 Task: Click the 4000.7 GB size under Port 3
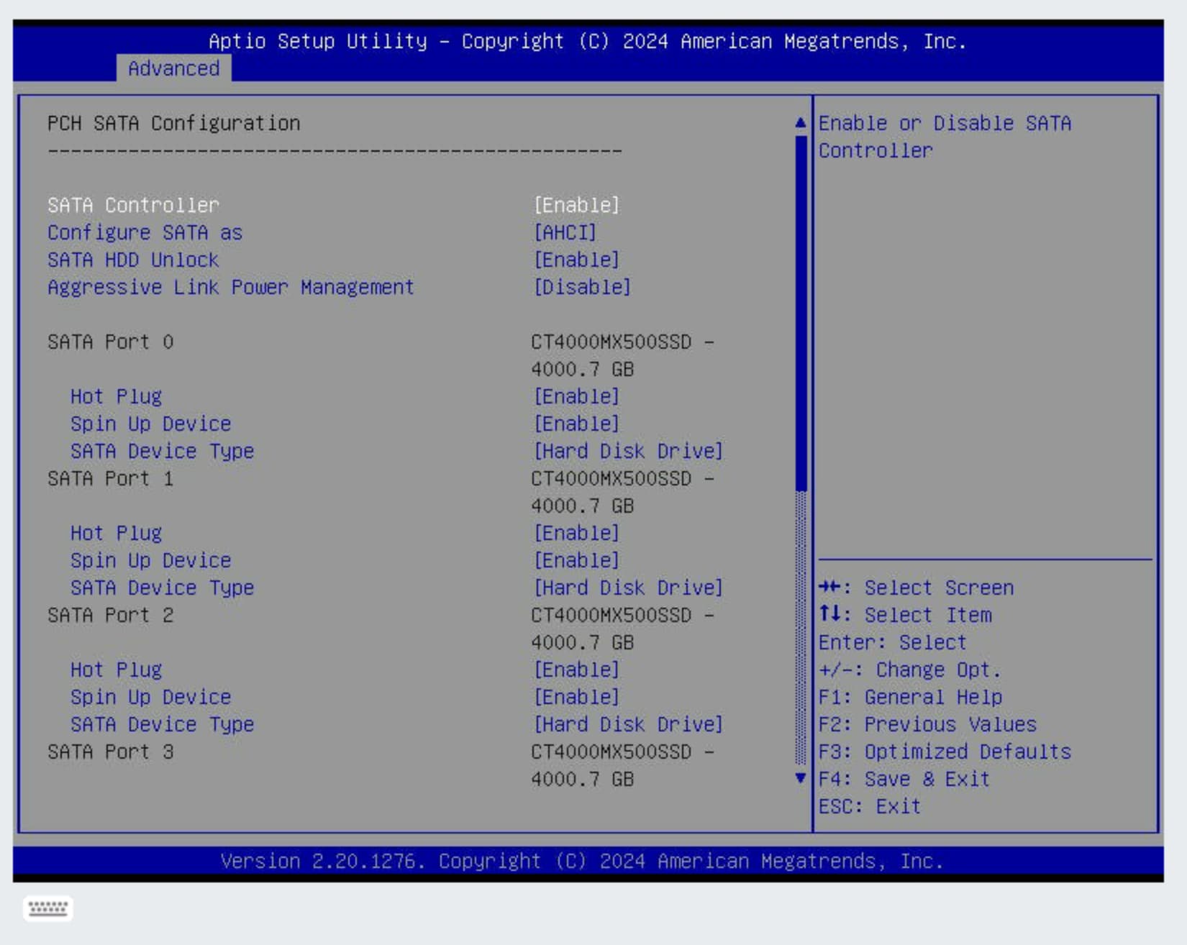tap(582, 779)
